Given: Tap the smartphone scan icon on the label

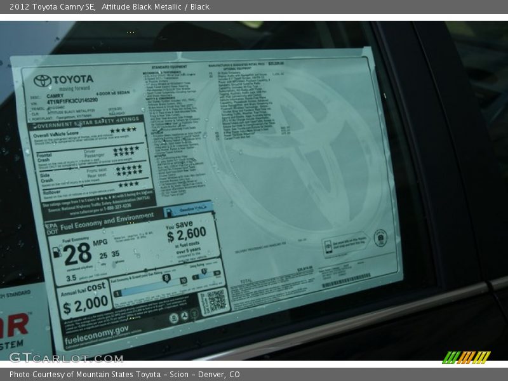Looking at the screenshot, I should [328, 247].
